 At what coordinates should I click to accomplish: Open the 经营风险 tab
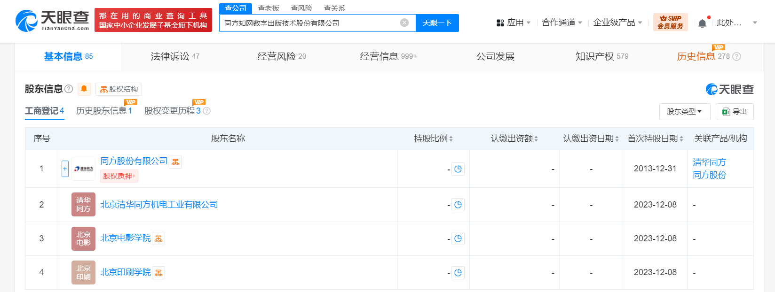282,57
